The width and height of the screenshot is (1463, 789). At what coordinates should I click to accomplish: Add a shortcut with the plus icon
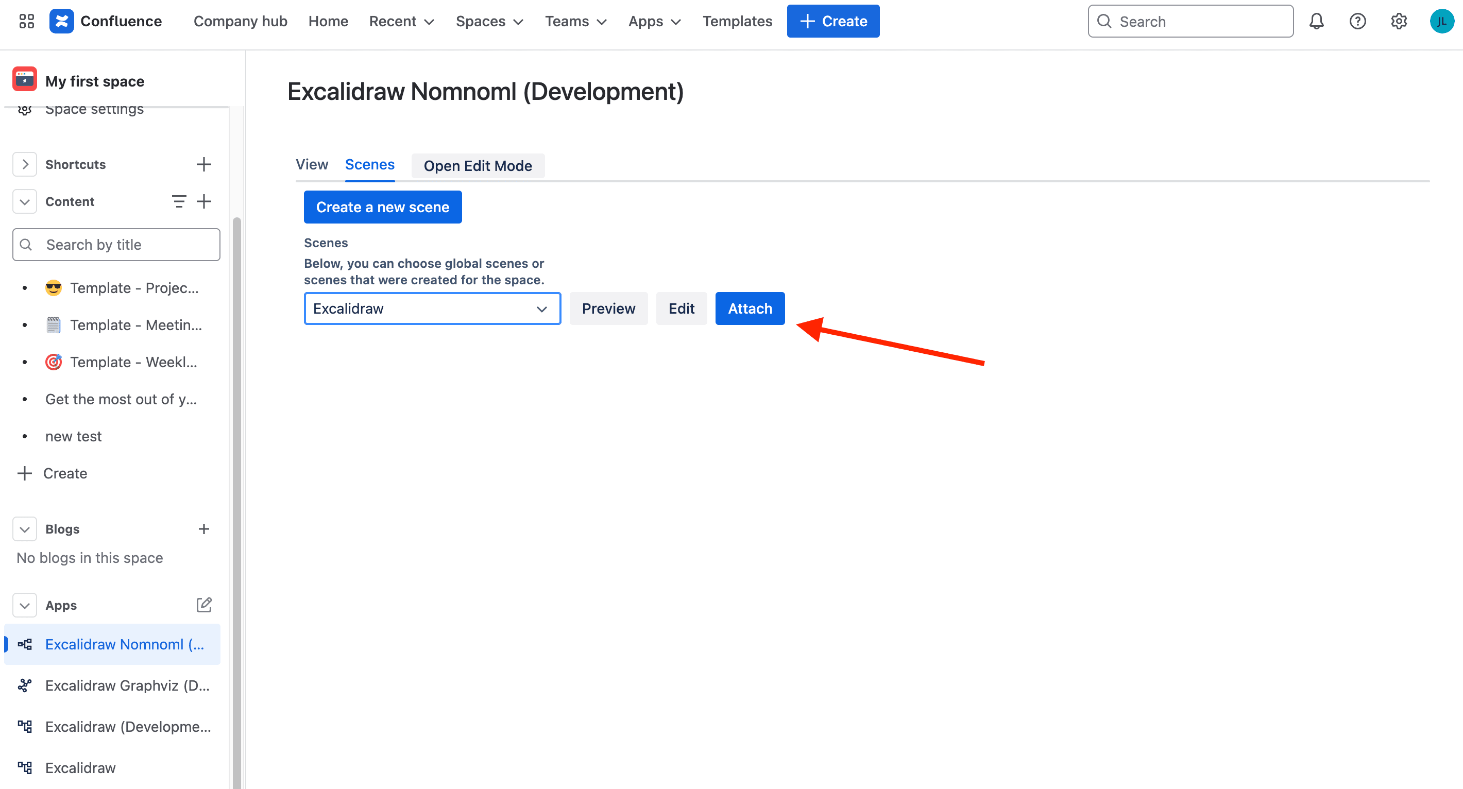click(x=204, y=164)
